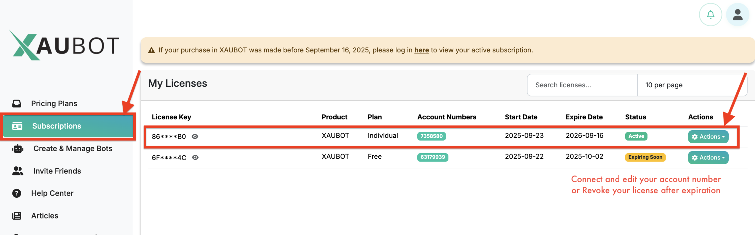Go to Pricing Plans in sidebar
Screen dimensions: 755x235
[54, 104]
